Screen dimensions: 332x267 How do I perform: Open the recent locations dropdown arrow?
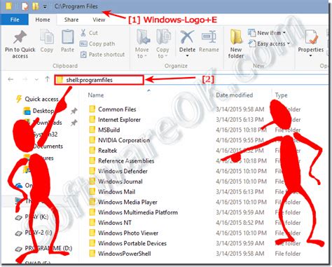tap(36, 80)
